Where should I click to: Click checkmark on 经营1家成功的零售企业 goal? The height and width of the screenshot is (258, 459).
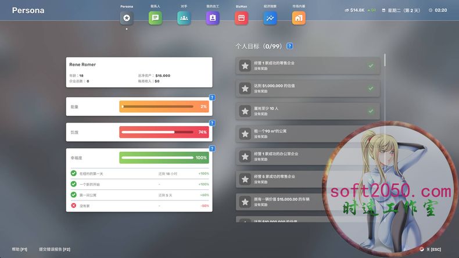(x=371, y=66)
